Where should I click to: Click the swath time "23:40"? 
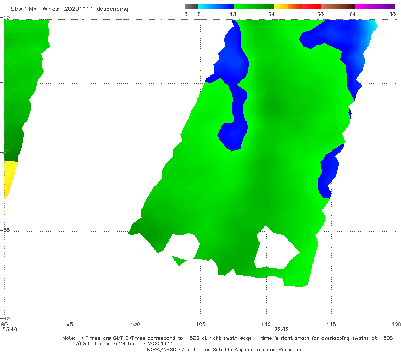point(10,330)
